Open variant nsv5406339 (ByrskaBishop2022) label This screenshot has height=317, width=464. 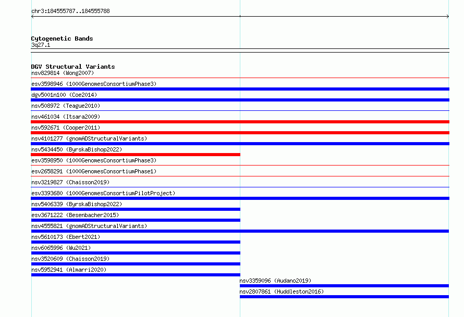tap(77, 204)
